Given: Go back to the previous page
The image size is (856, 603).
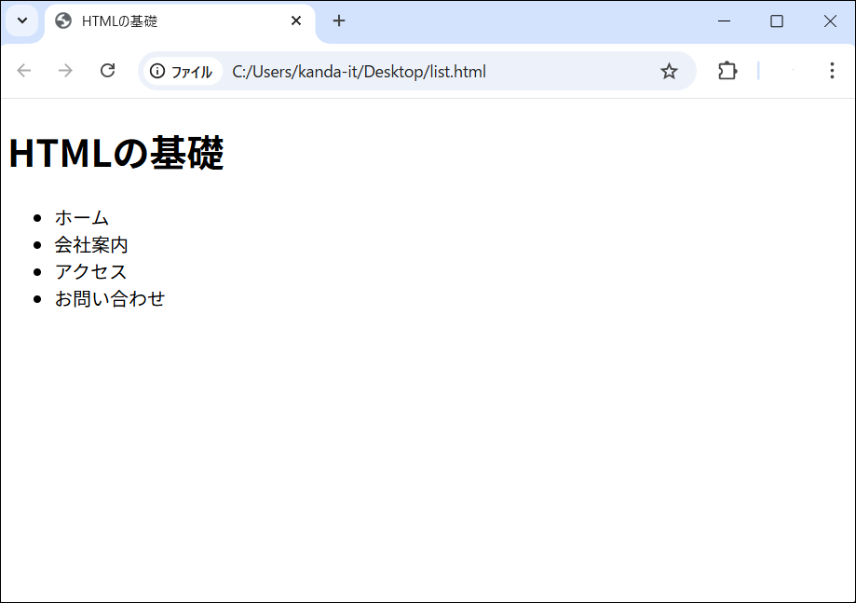Looking at the screenshot, I should click(24, 72).
